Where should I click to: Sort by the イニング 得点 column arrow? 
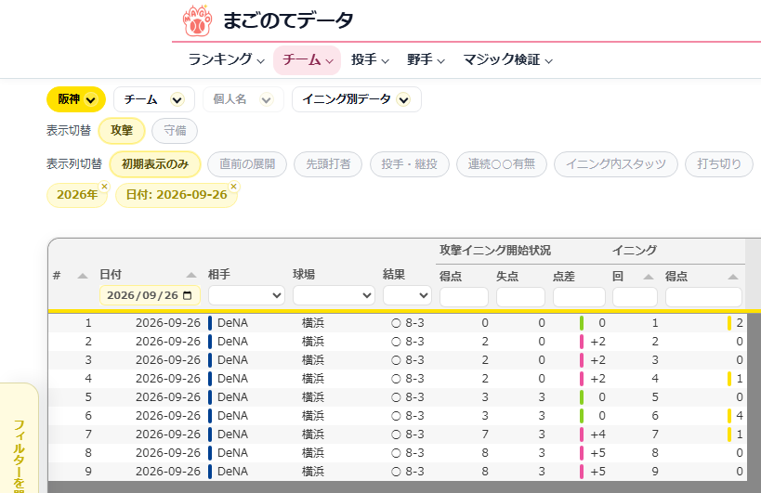coord(733,277)
